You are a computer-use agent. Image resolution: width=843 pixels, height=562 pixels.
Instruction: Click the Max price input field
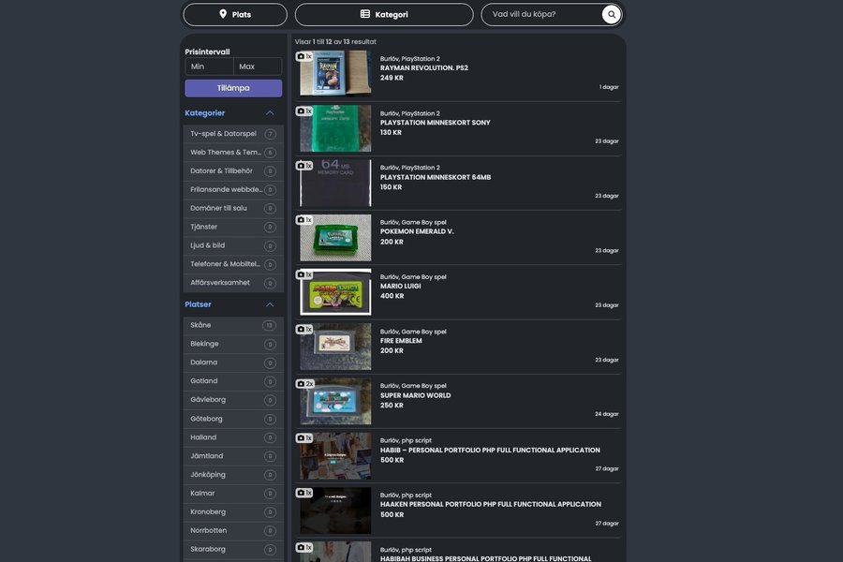click(x=258, y=67)
